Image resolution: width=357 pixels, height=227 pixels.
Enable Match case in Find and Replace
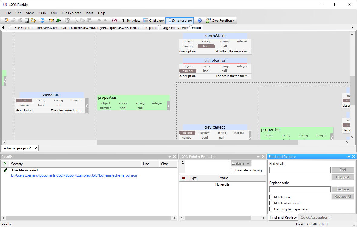point(271,197)
